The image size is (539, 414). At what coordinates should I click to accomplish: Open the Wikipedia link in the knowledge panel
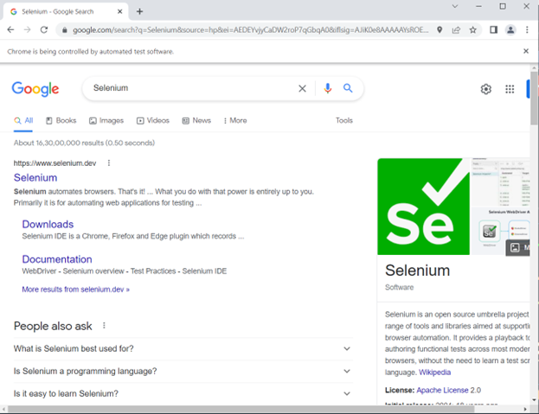(x=434, y=373)
